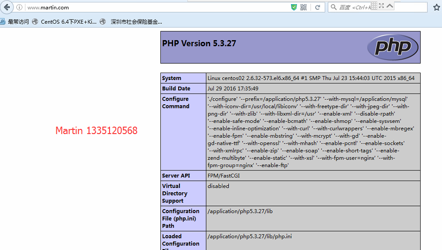The width and height of the screenshot is (442, 250).
Task: Click the globe icon beside 深圳市 bookmark
Action: pos(103,22)
